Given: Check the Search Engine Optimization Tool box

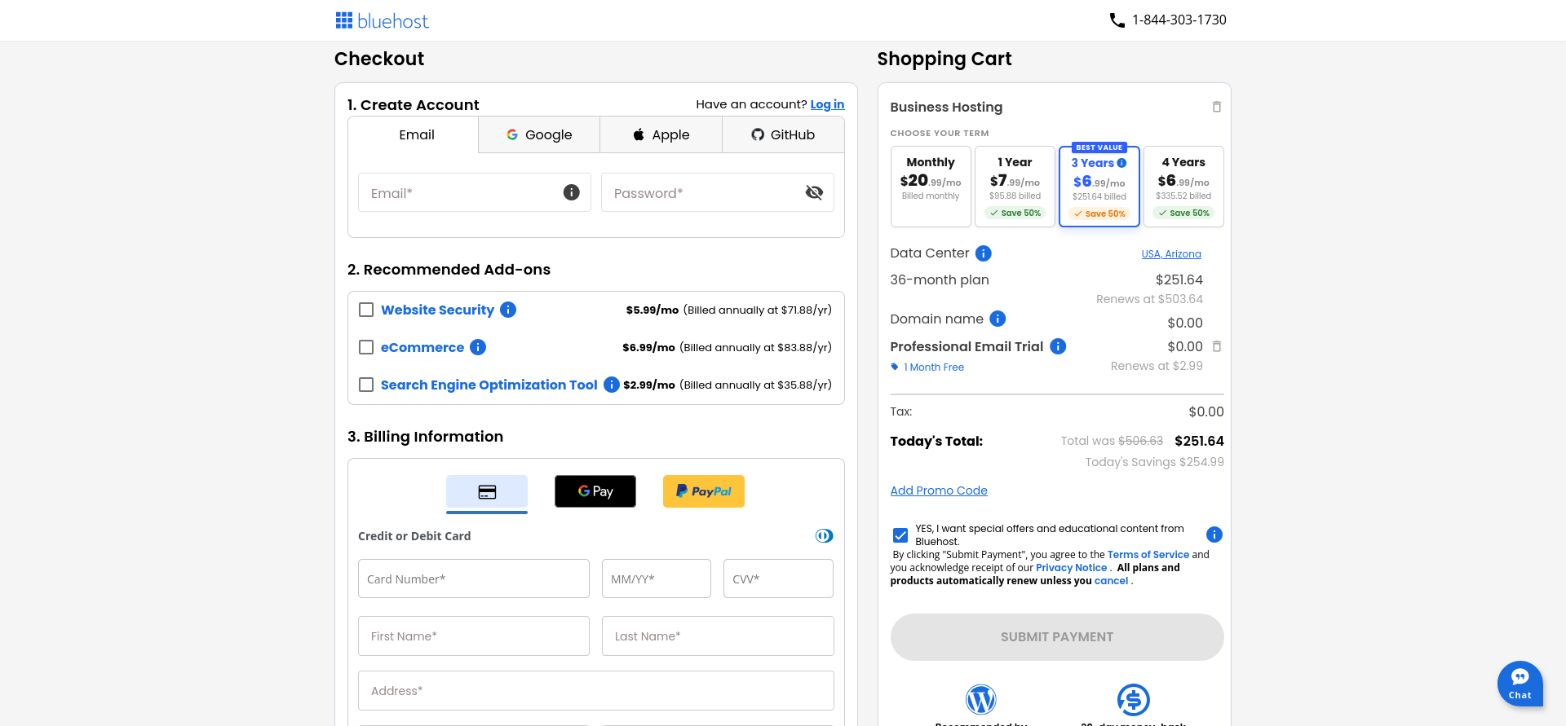Looking at the screenshot, I should 366,385.
